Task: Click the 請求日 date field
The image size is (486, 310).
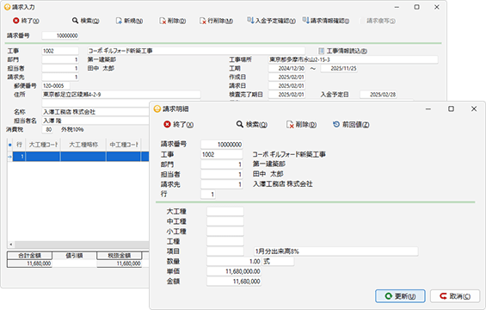Action: click(x=286, y=85)
